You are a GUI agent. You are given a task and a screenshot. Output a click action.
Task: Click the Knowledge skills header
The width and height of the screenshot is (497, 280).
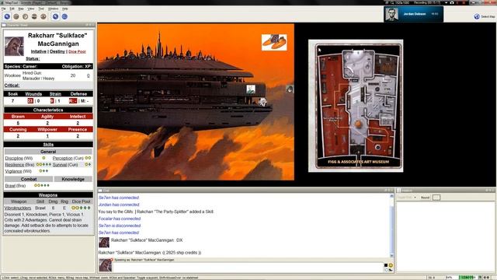click(x=73, y=179)
